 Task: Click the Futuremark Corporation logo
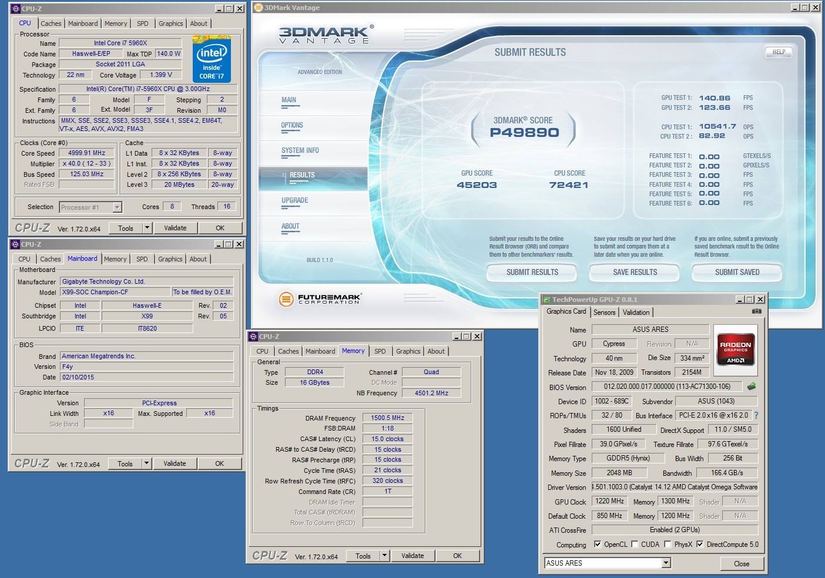coord(320,299)
